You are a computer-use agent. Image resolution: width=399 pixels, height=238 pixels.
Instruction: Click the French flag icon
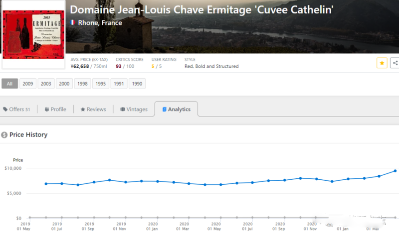pos(73,22)
